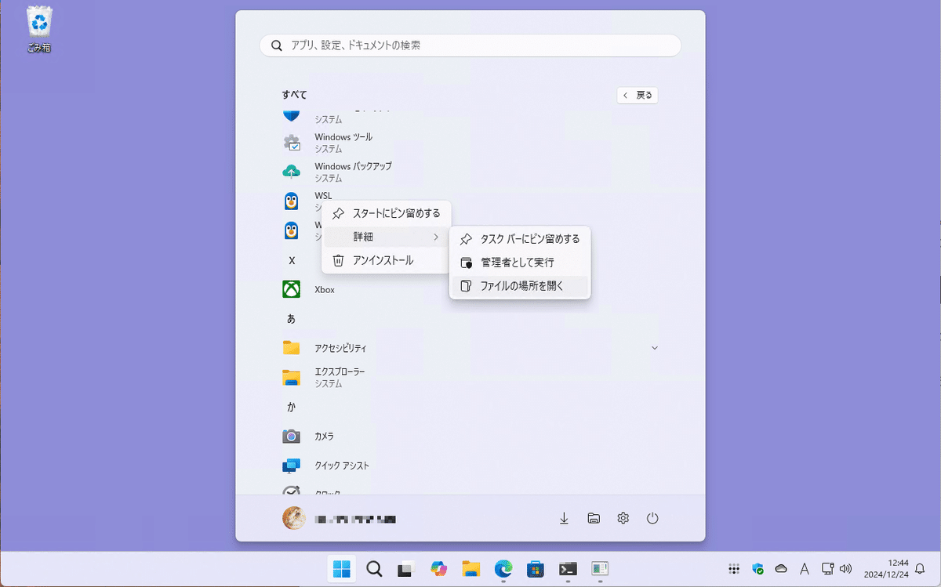941x587 pixels.
Task: Launch Copilot from the taskbar
Action: coord(438,569)
